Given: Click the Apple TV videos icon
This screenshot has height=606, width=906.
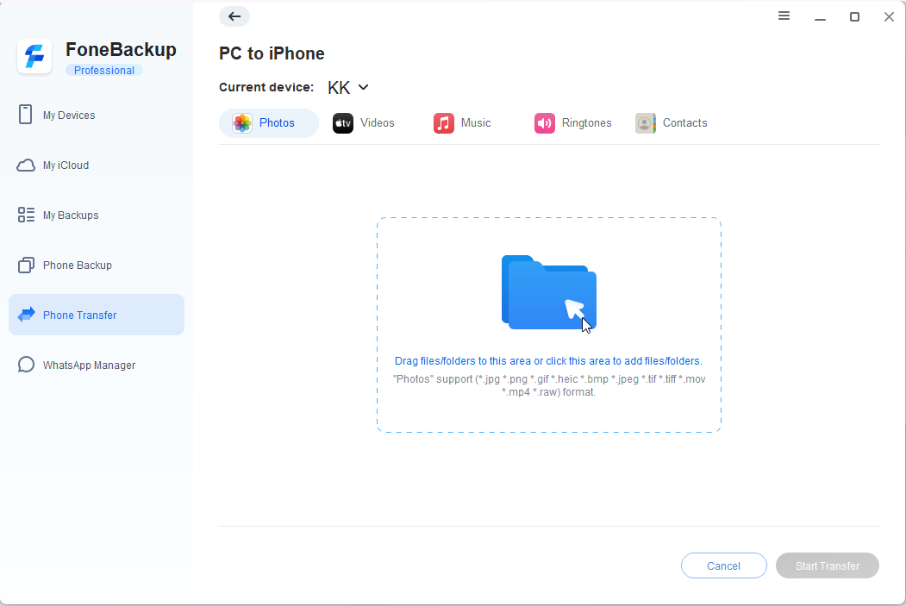Looking at the screenshot, I should (342, 123).
